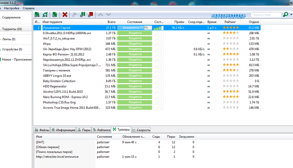Screen dimensions: 293x168
Task: Remove torrent with the red X icon
Action: pos(65,15)
